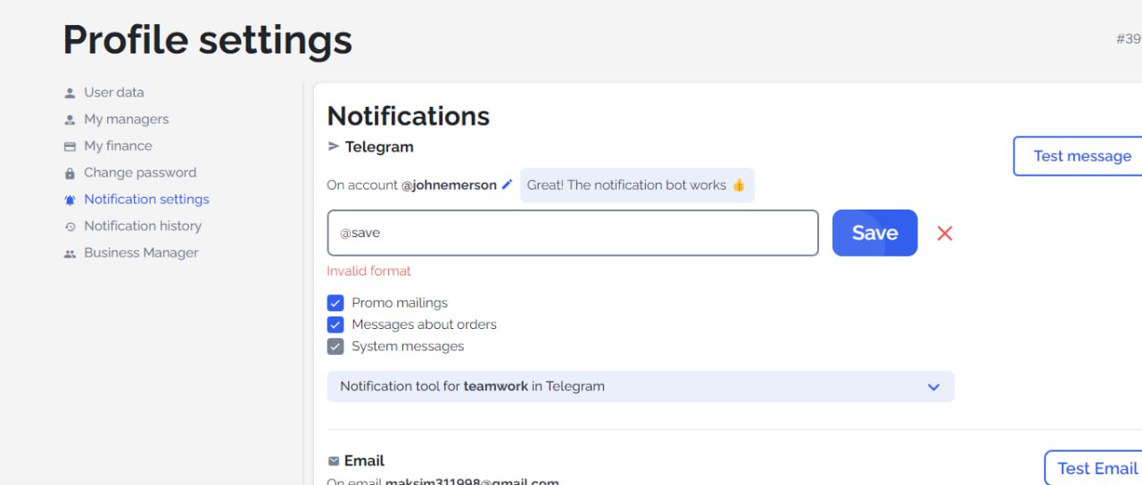This screenshot has width=1142, height=485.
Task: Uncheck the Promo mailings checkbox
Action: tap(335, 303)
